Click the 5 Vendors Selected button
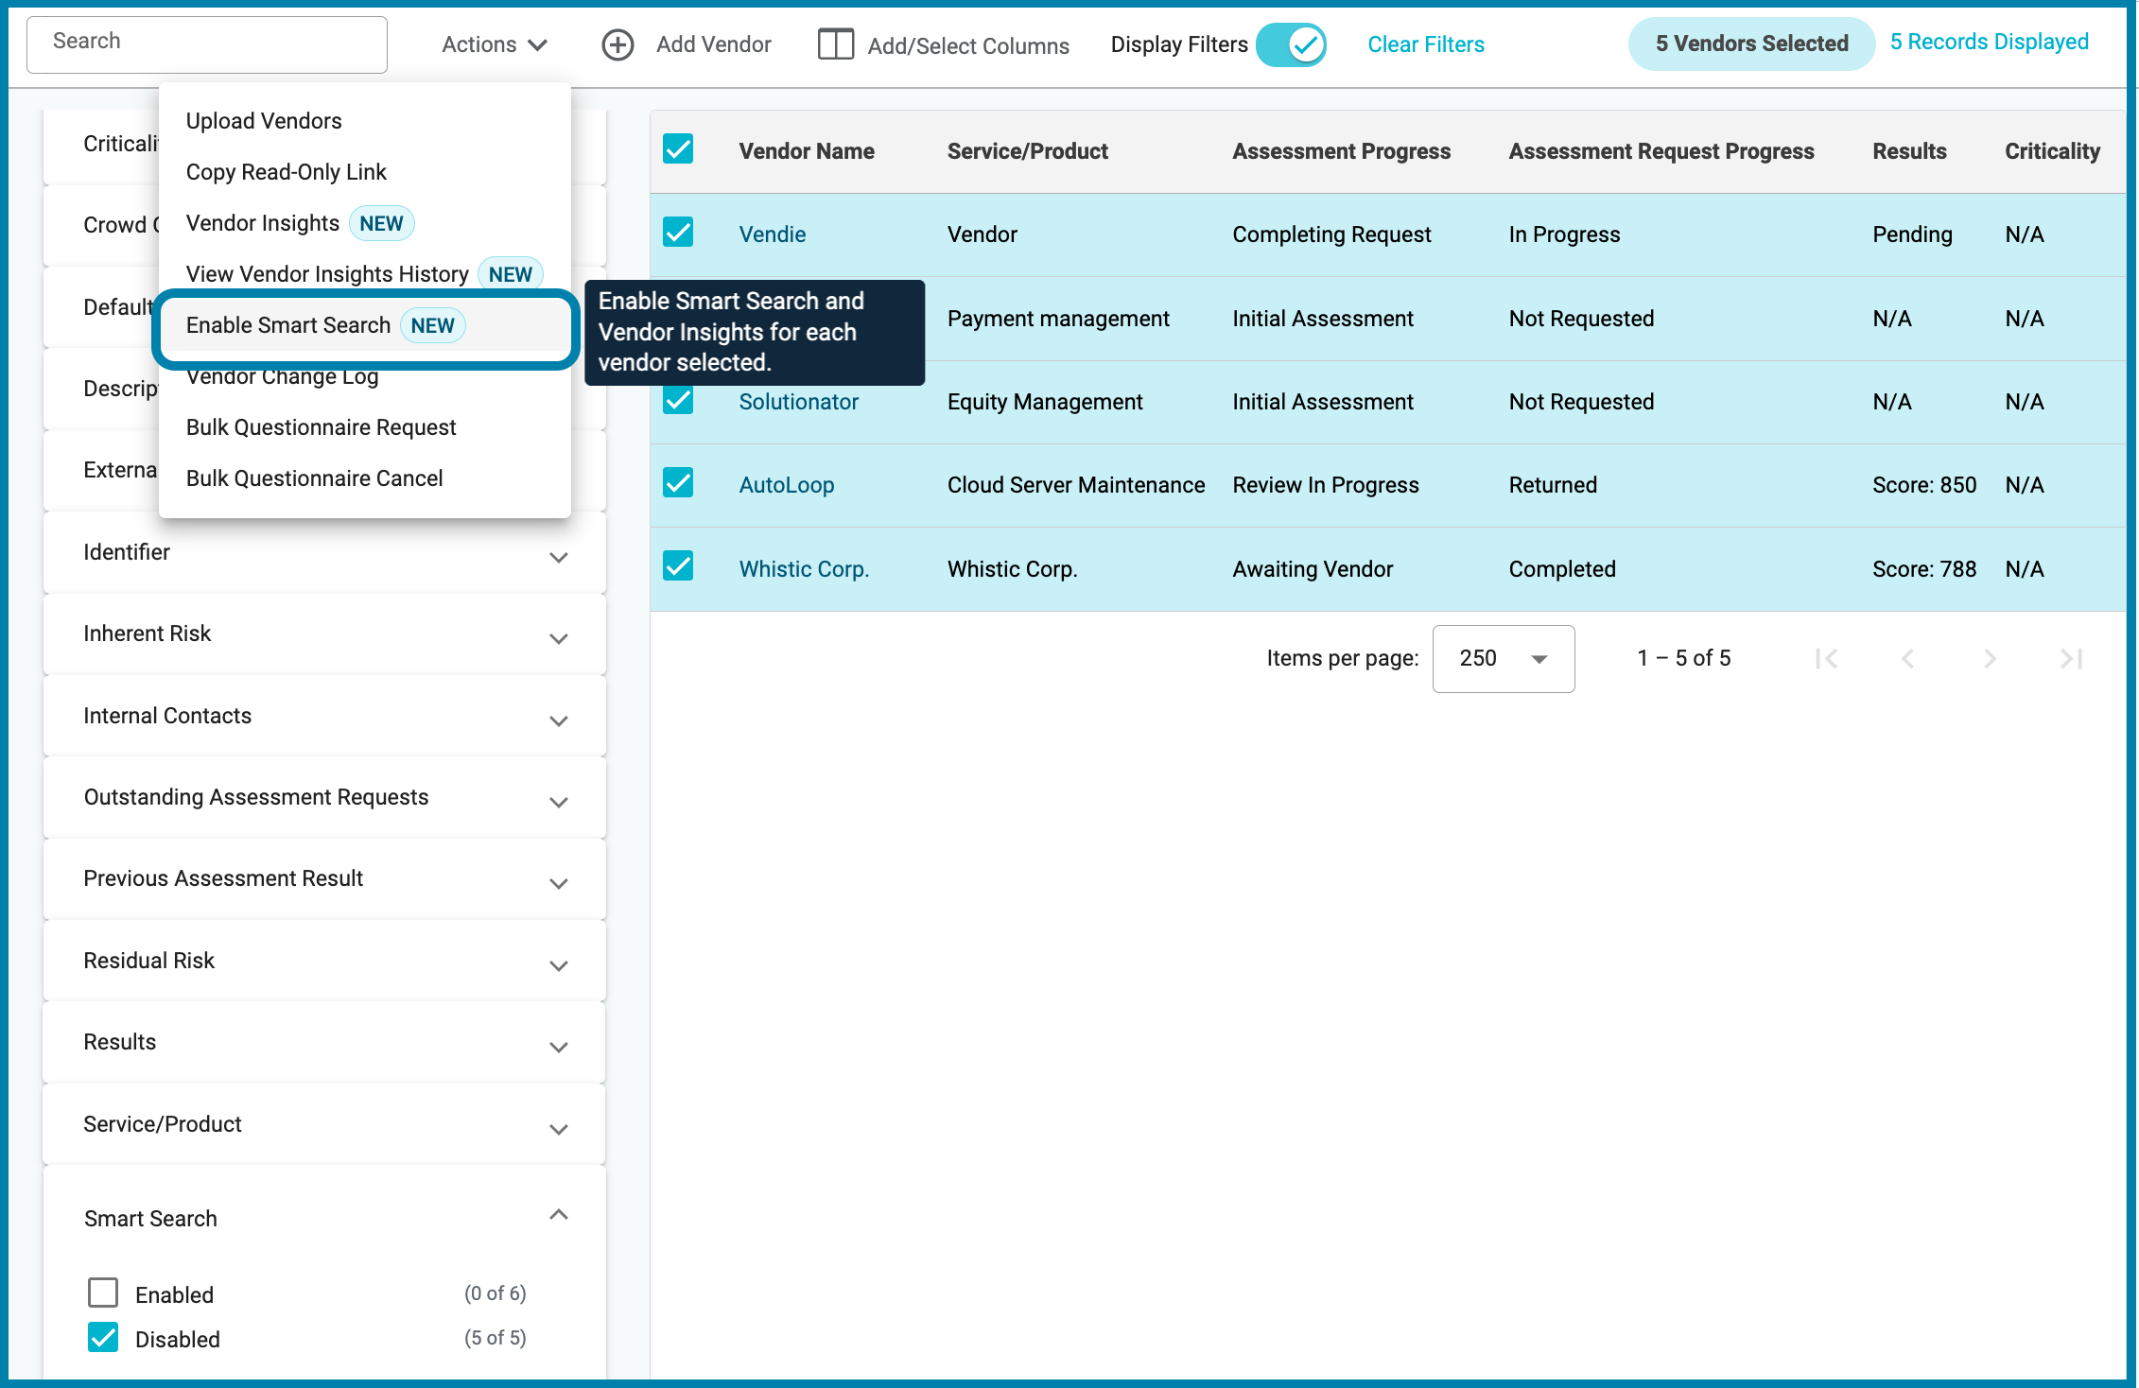 click(x=1750, y=43)
